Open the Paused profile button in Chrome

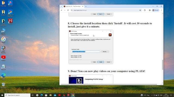coord(156,10)
